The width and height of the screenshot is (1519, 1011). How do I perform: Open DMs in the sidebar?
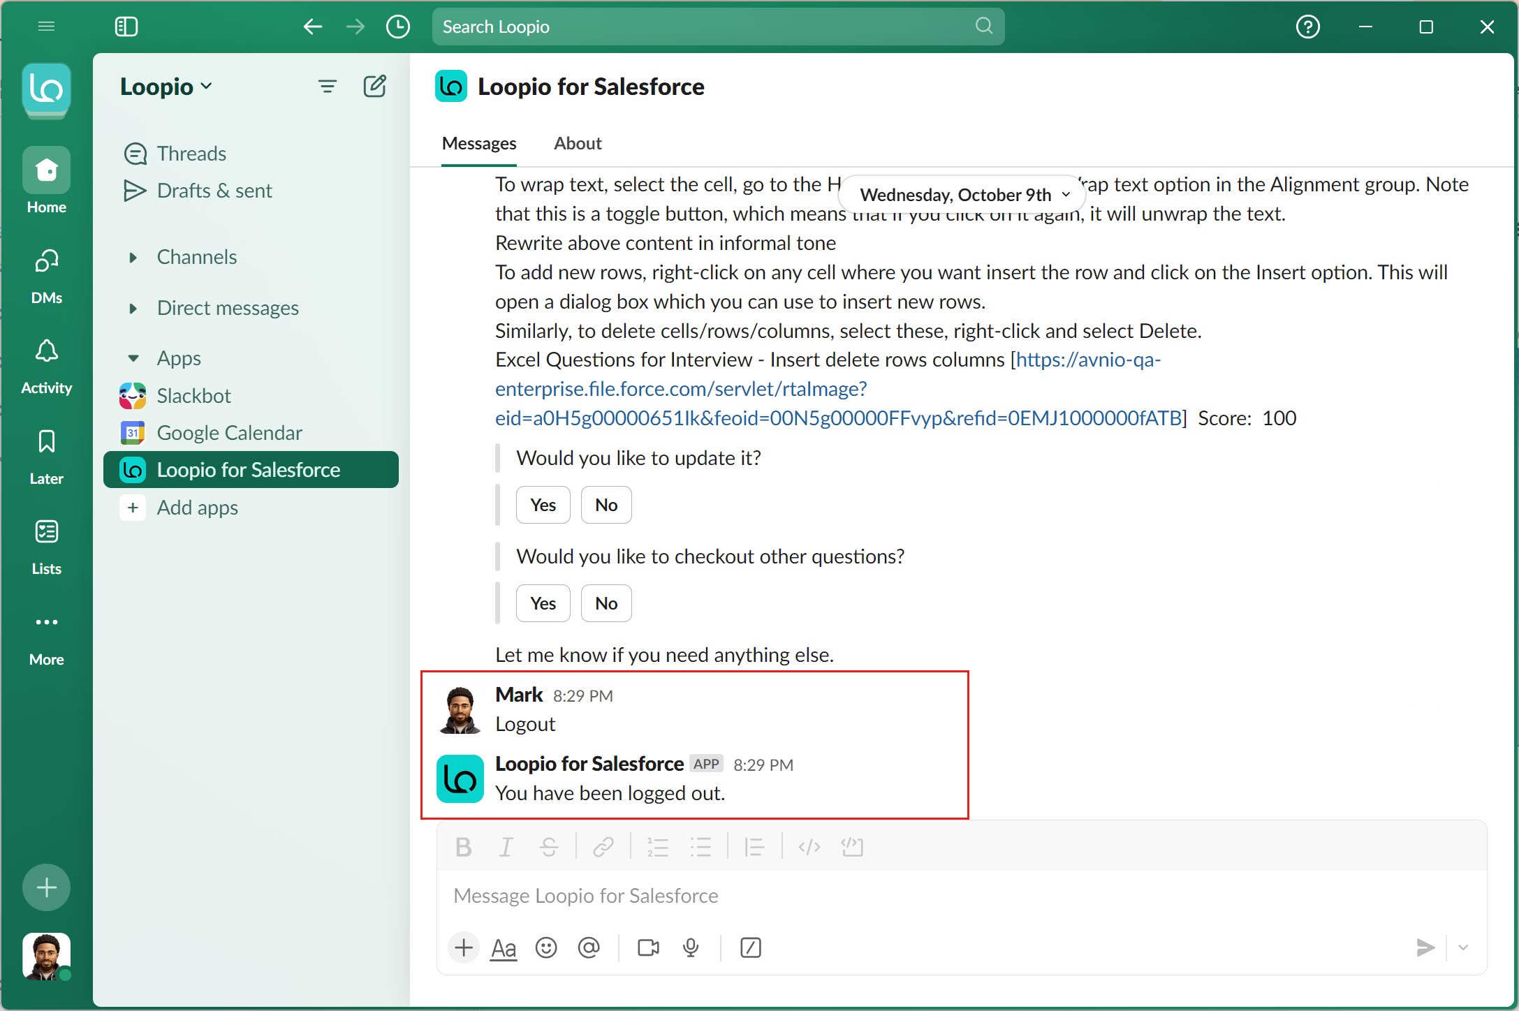tap(46, 277)
